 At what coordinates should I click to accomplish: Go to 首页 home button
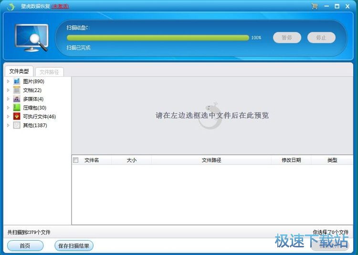[25, 245]
